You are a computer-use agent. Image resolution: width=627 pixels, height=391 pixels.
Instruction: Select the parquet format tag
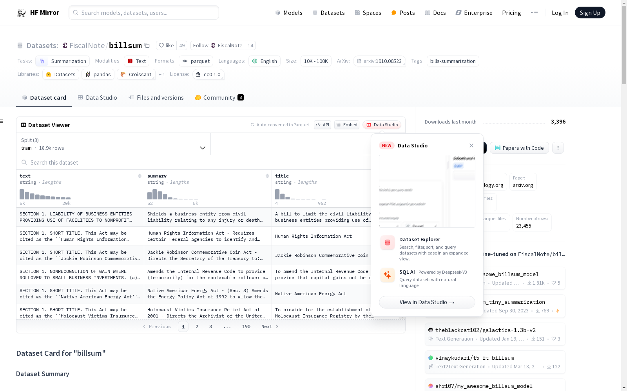coord(196,61)
